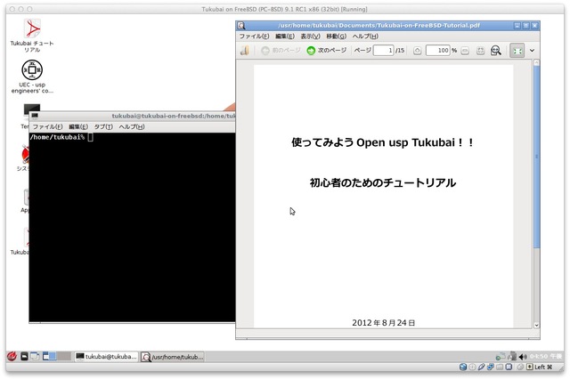Click VirtualBox display status icon
Viewport: 570px width, 380px height.
[509, 367]
